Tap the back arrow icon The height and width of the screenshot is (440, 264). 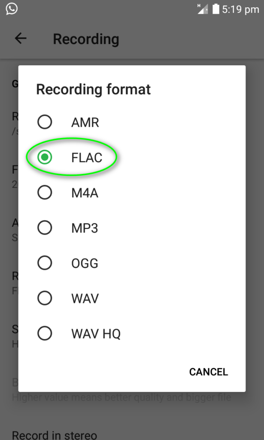pyautogui.click(x=21, y=39)
